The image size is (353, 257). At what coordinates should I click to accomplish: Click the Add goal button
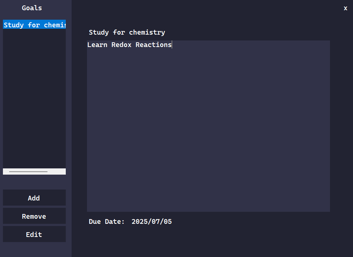(34, 198)
